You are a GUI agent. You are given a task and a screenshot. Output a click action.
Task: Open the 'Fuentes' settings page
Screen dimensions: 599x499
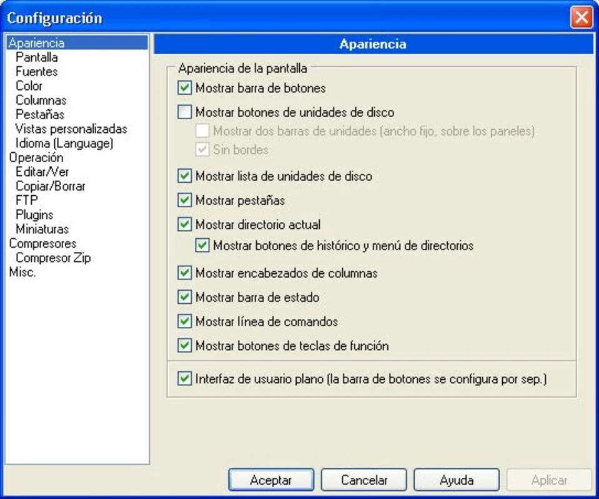[36, 72]
